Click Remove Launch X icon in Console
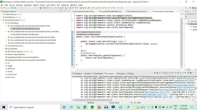 (x=155, y=73)
